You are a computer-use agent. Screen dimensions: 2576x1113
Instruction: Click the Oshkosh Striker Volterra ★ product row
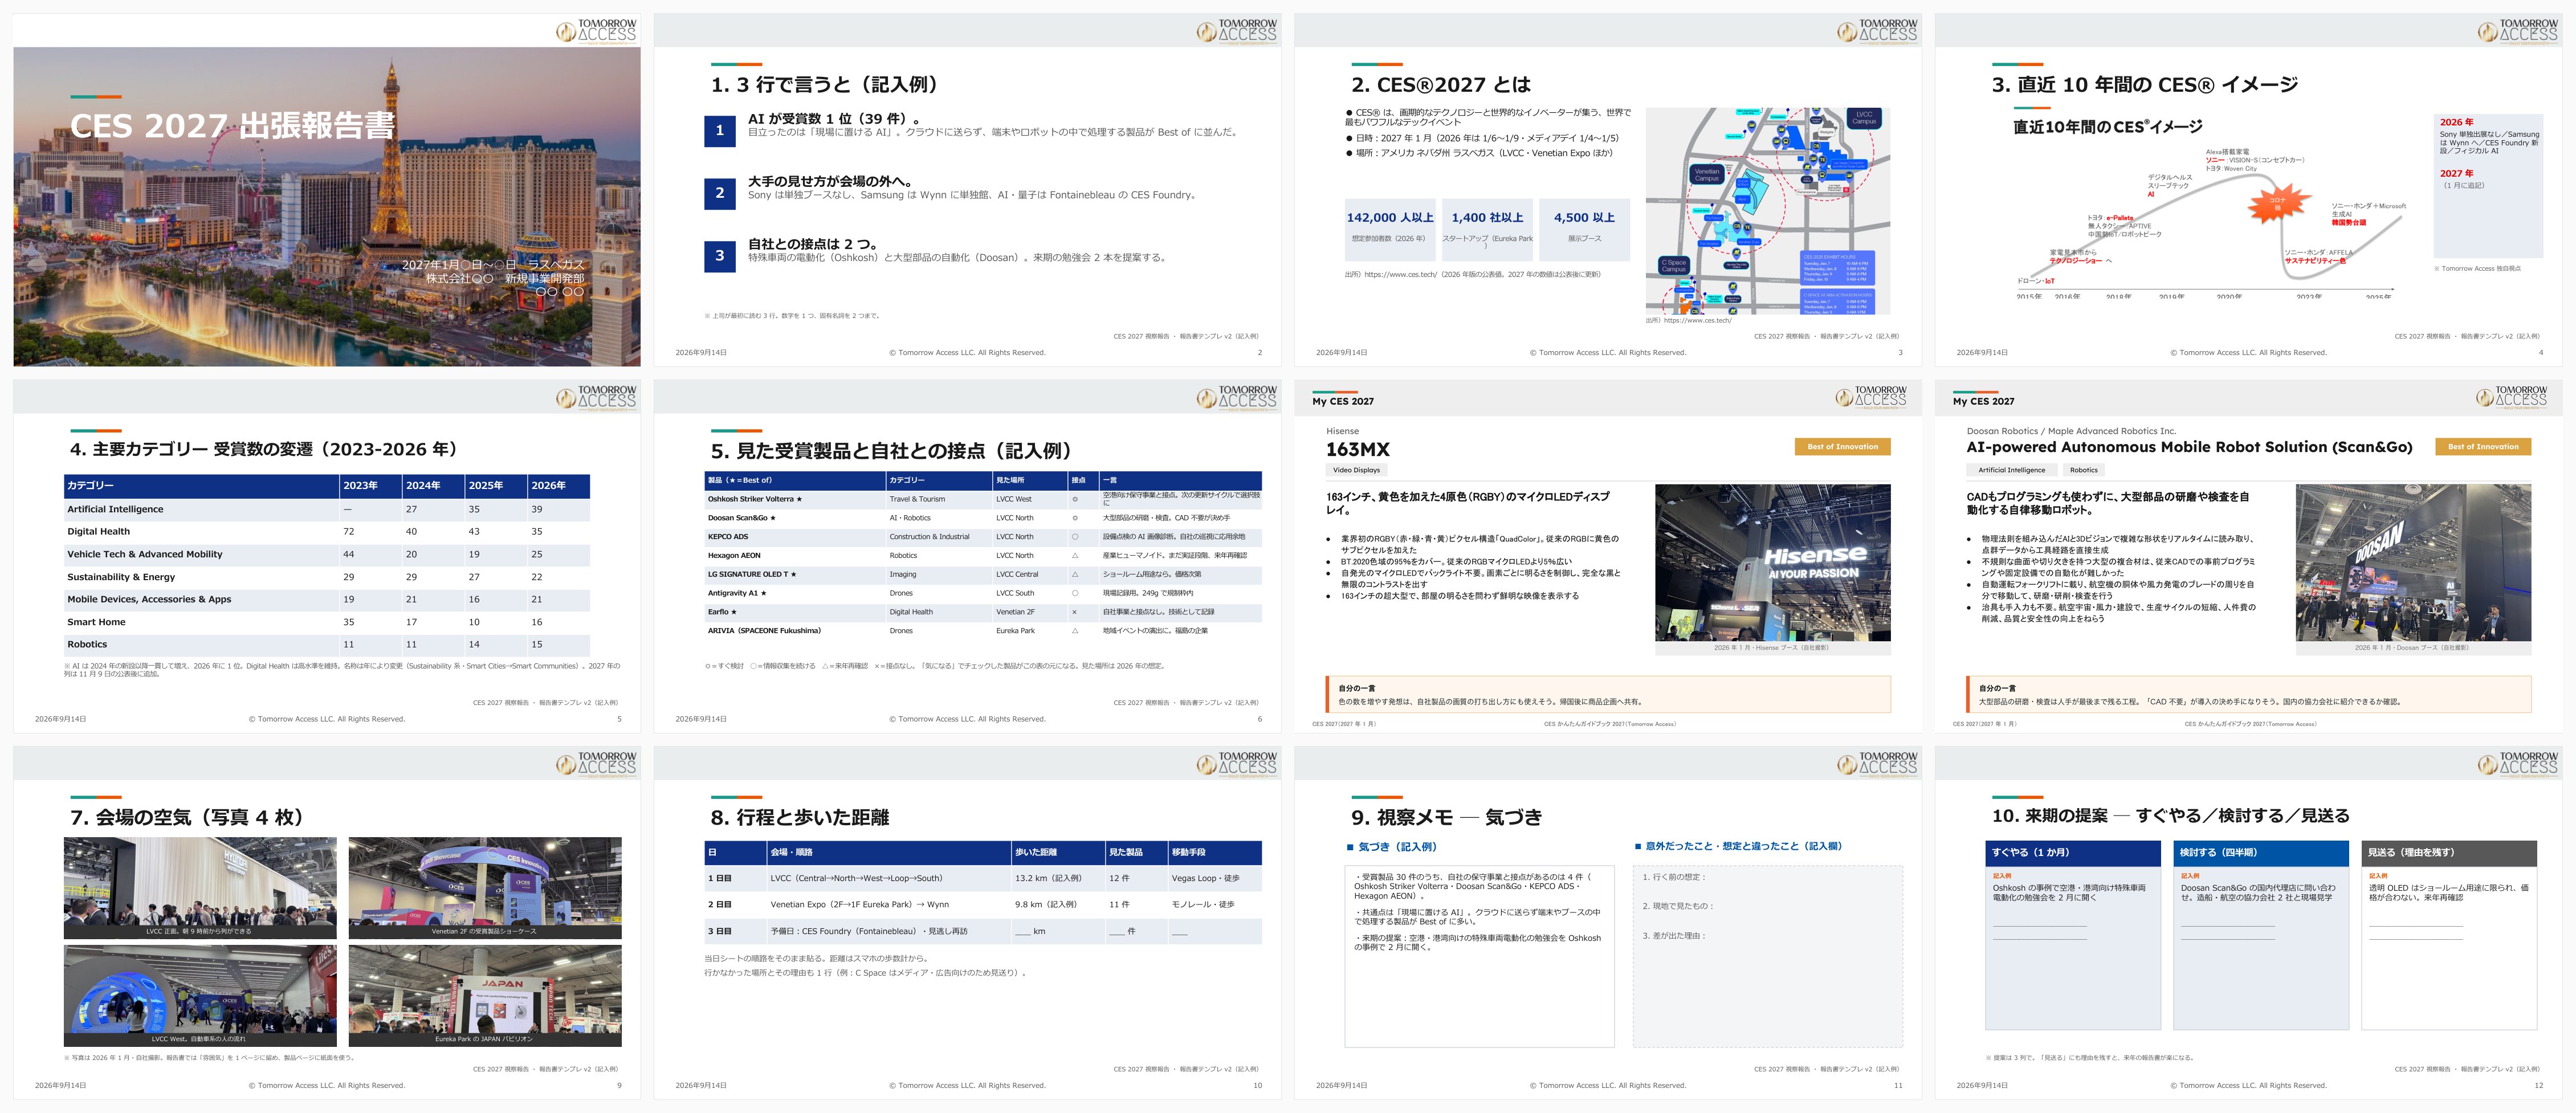[983, 499]
